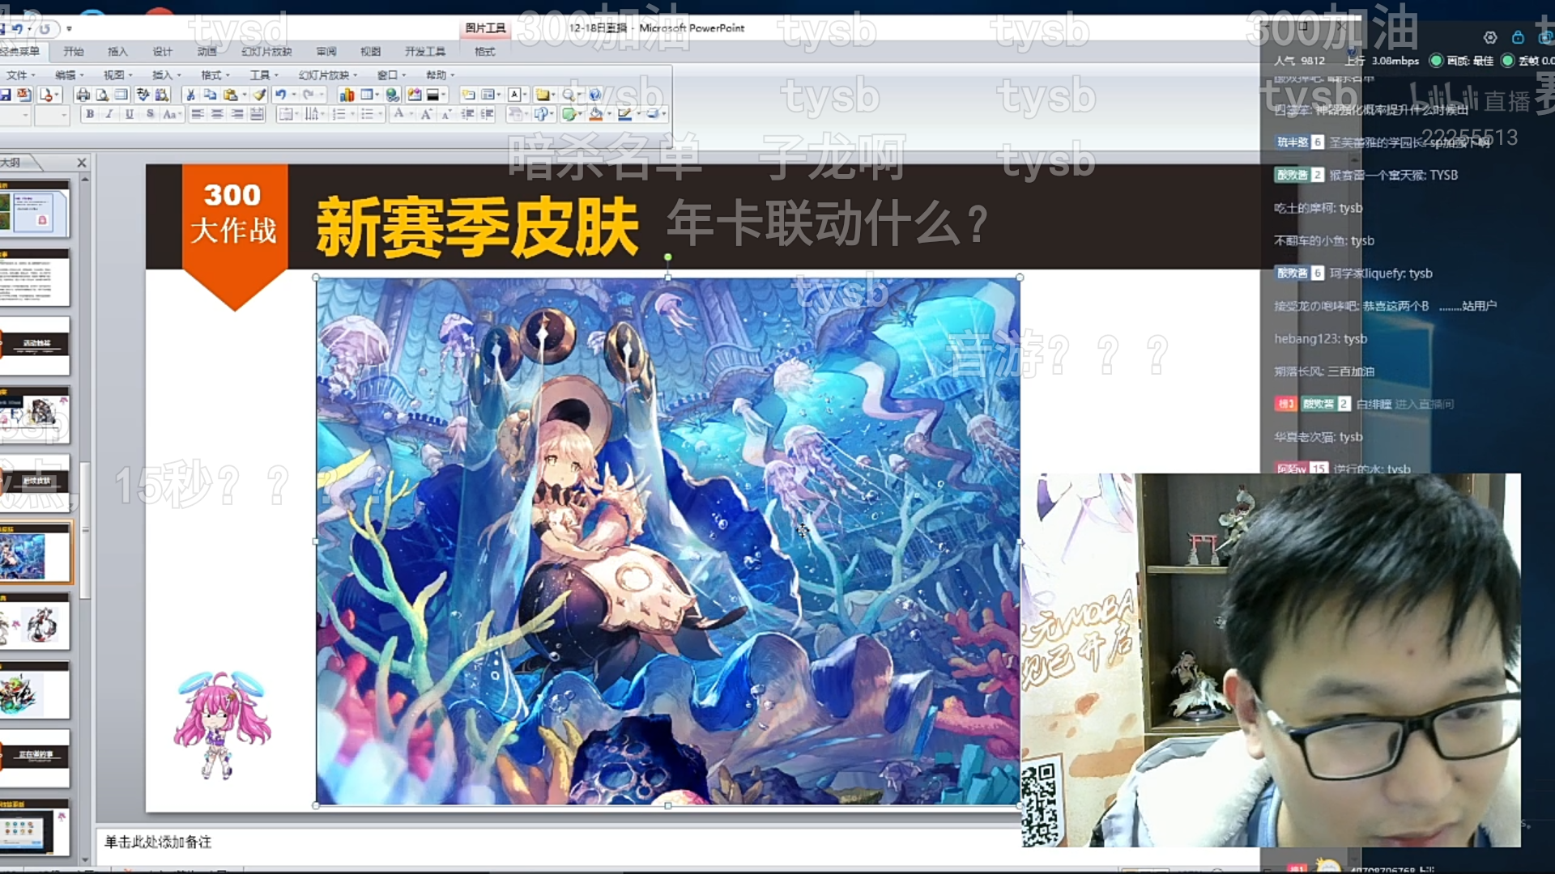The height and width of the screenshot is (874, 1555).
Task: Click the underwater girl picture on slide
Action: pos(667,541)
